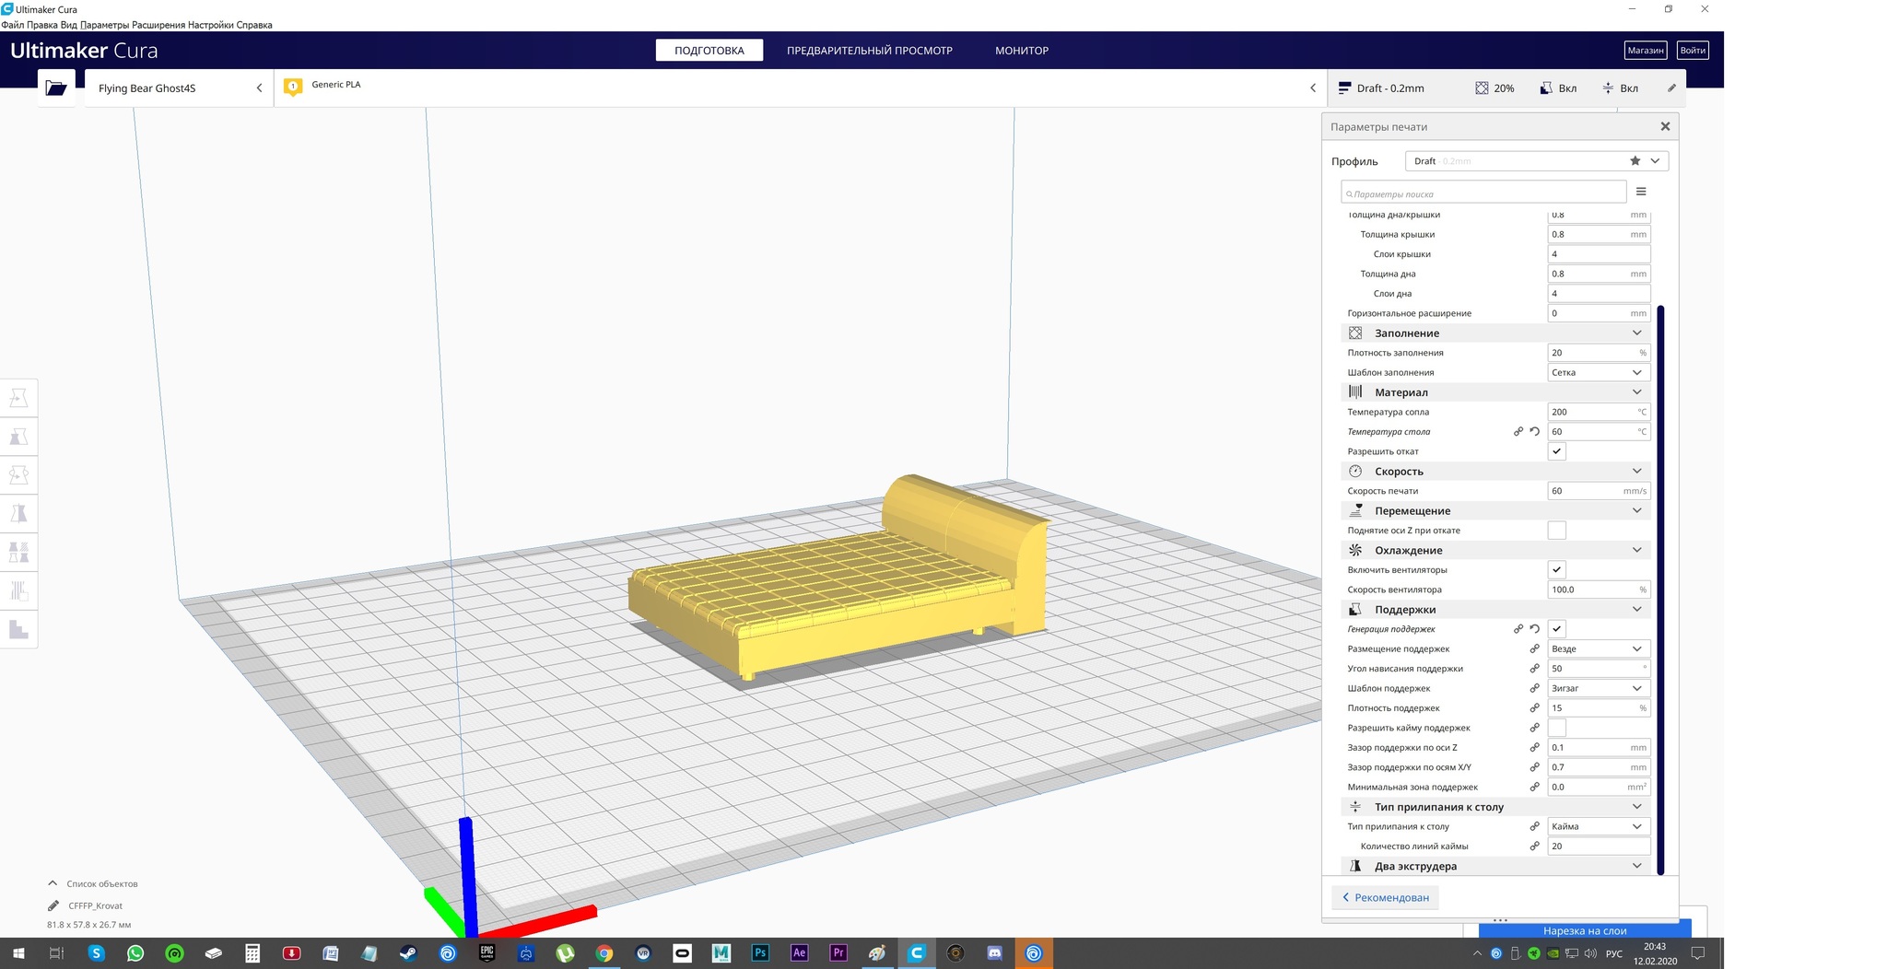Select the Scale tool in left toolbar

(18, 437)
